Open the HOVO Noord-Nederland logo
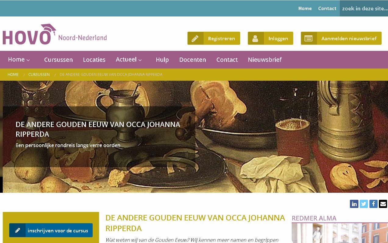388x243 pixels. point(55,34)
